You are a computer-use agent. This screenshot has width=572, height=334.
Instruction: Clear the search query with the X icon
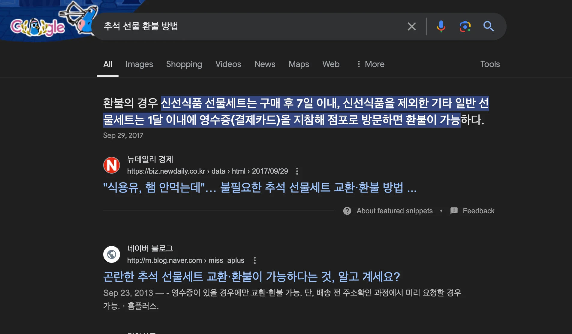[412, 26]
